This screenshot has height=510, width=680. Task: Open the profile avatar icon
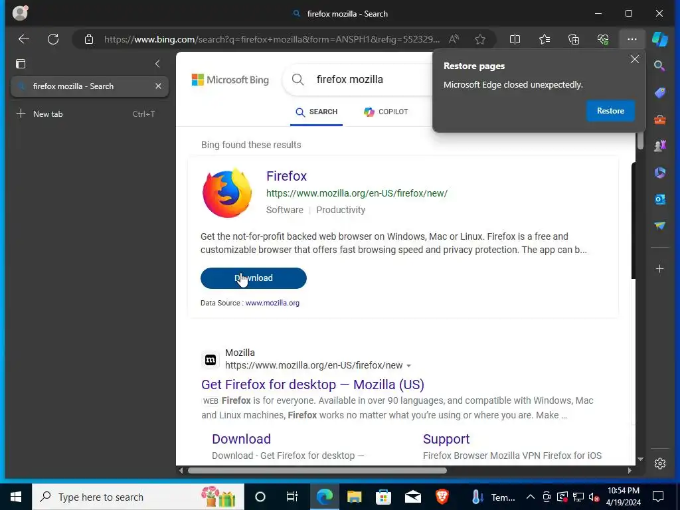pyautogui.click(x=20, y=13)
